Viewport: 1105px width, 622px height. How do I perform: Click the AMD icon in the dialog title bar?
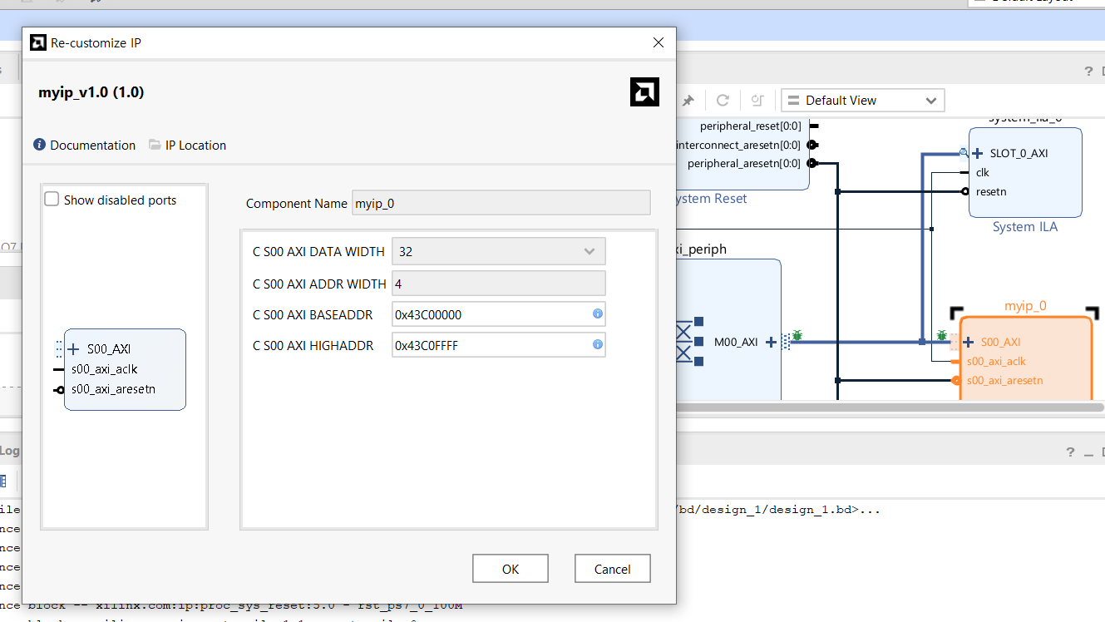click(38, 42)
